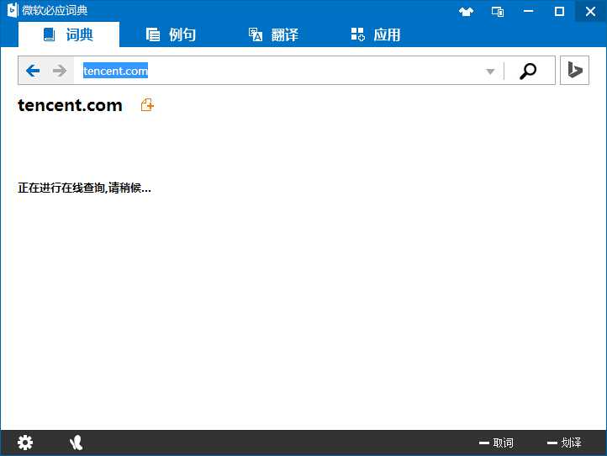Open the 翻译 tab
The width and height of the screenshot is (607, 456).
[x=273, y=34]
